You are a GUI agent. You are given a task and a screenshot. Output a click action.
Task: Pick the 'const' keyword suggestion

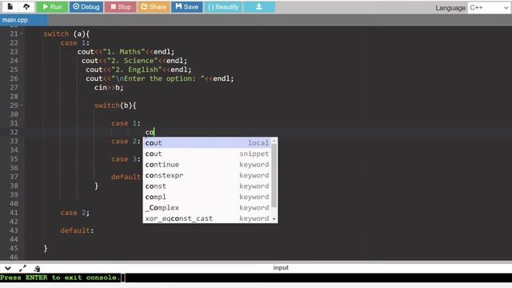click(x=207, y=186)
